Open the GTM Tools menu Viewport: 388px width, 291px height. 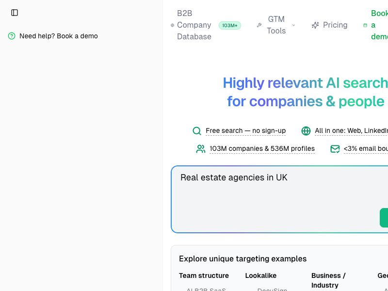coord(276,25)
